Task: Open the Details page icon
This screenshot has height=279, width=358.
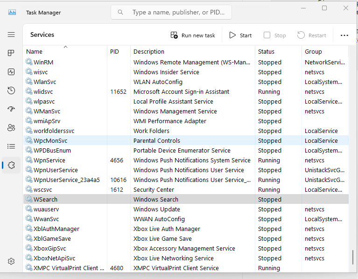Action: (11, 146)
